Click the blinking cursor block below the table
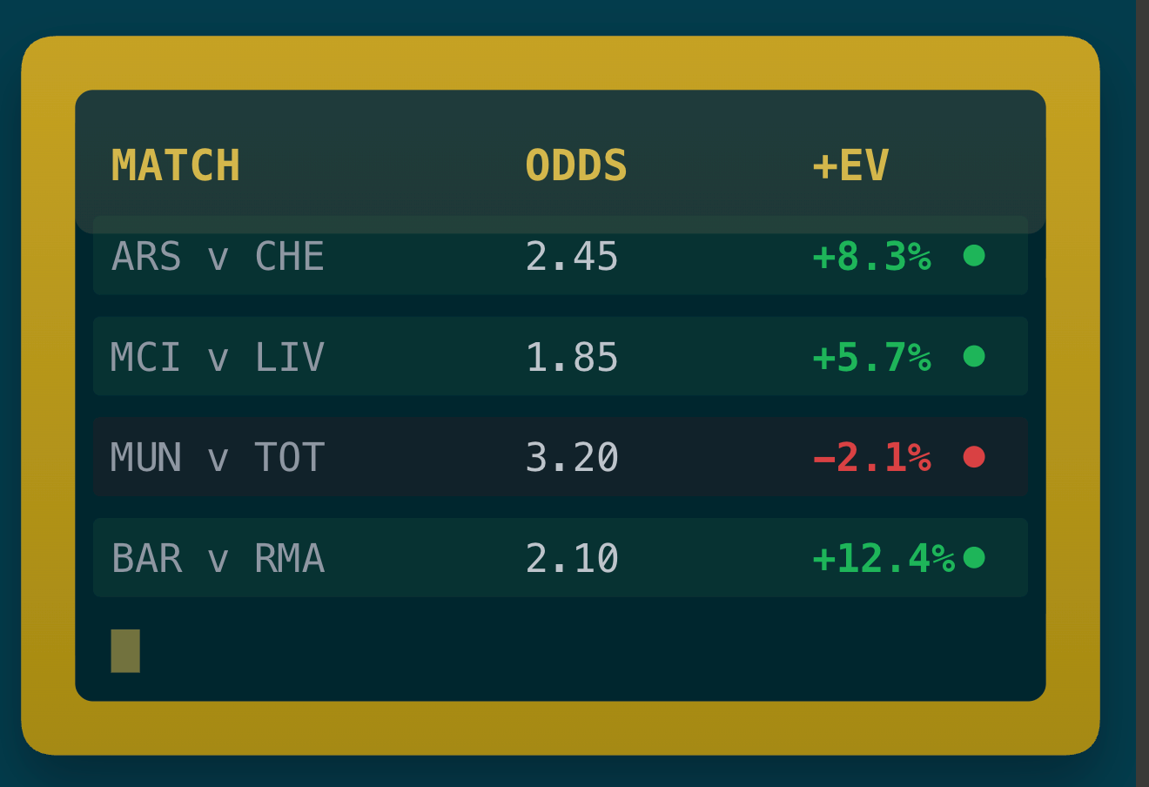 point(125,651)
